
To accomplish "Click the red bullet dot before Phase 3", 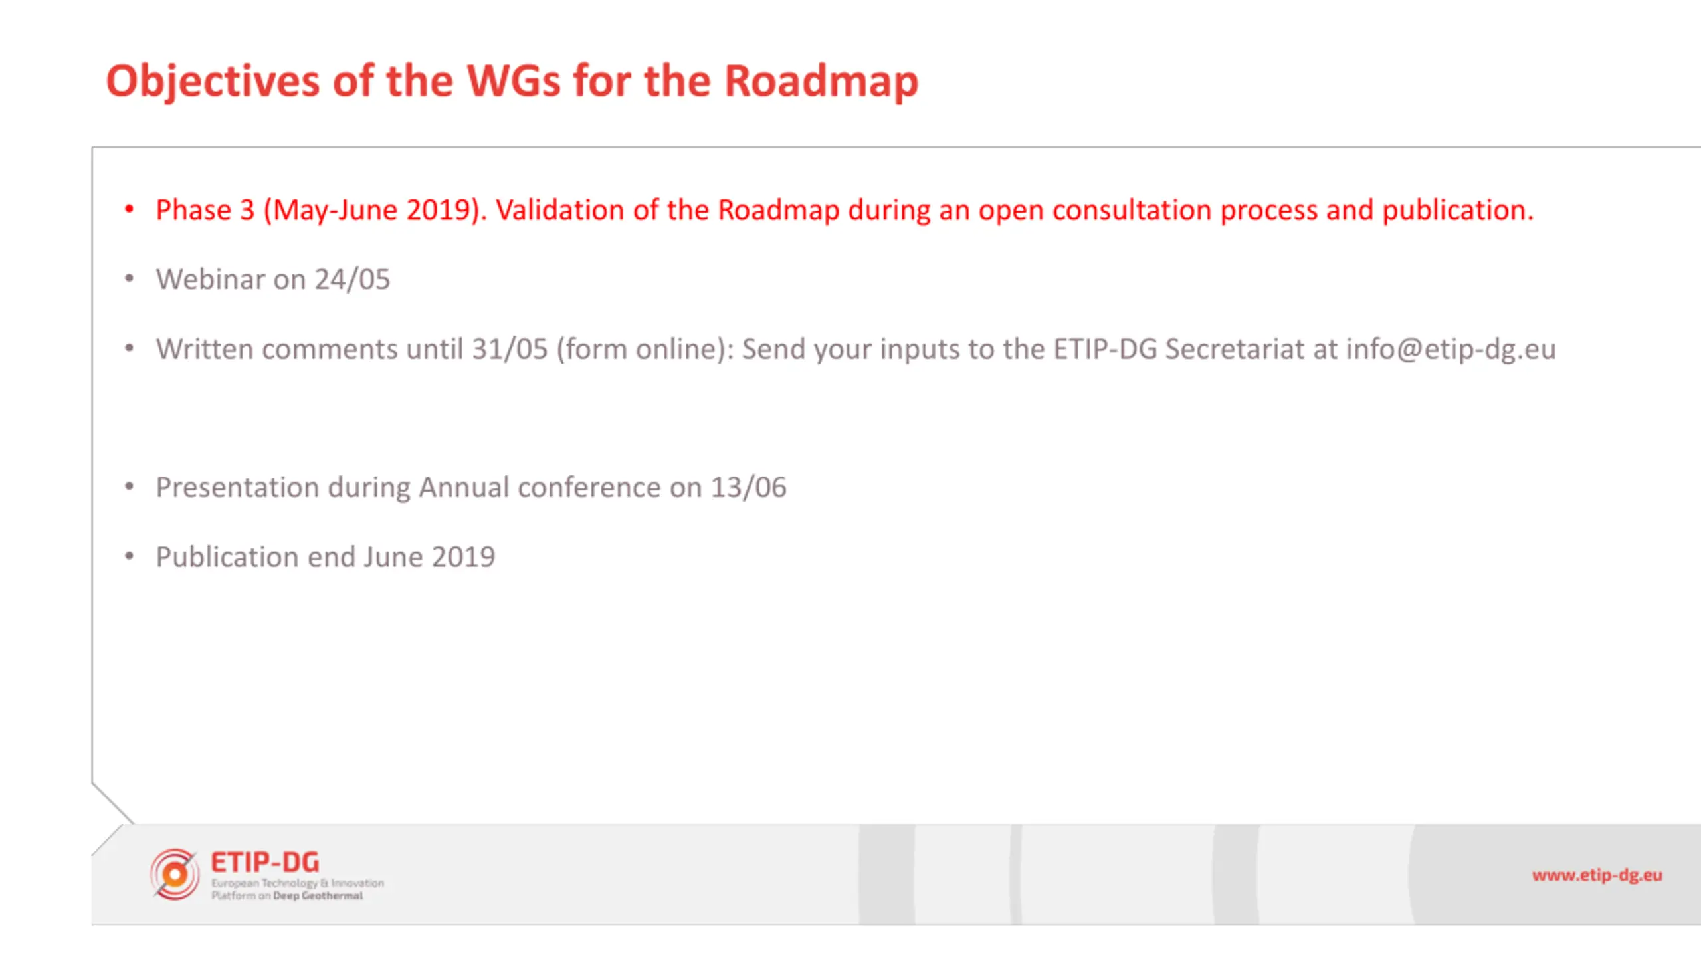I will tap(130, 210).
